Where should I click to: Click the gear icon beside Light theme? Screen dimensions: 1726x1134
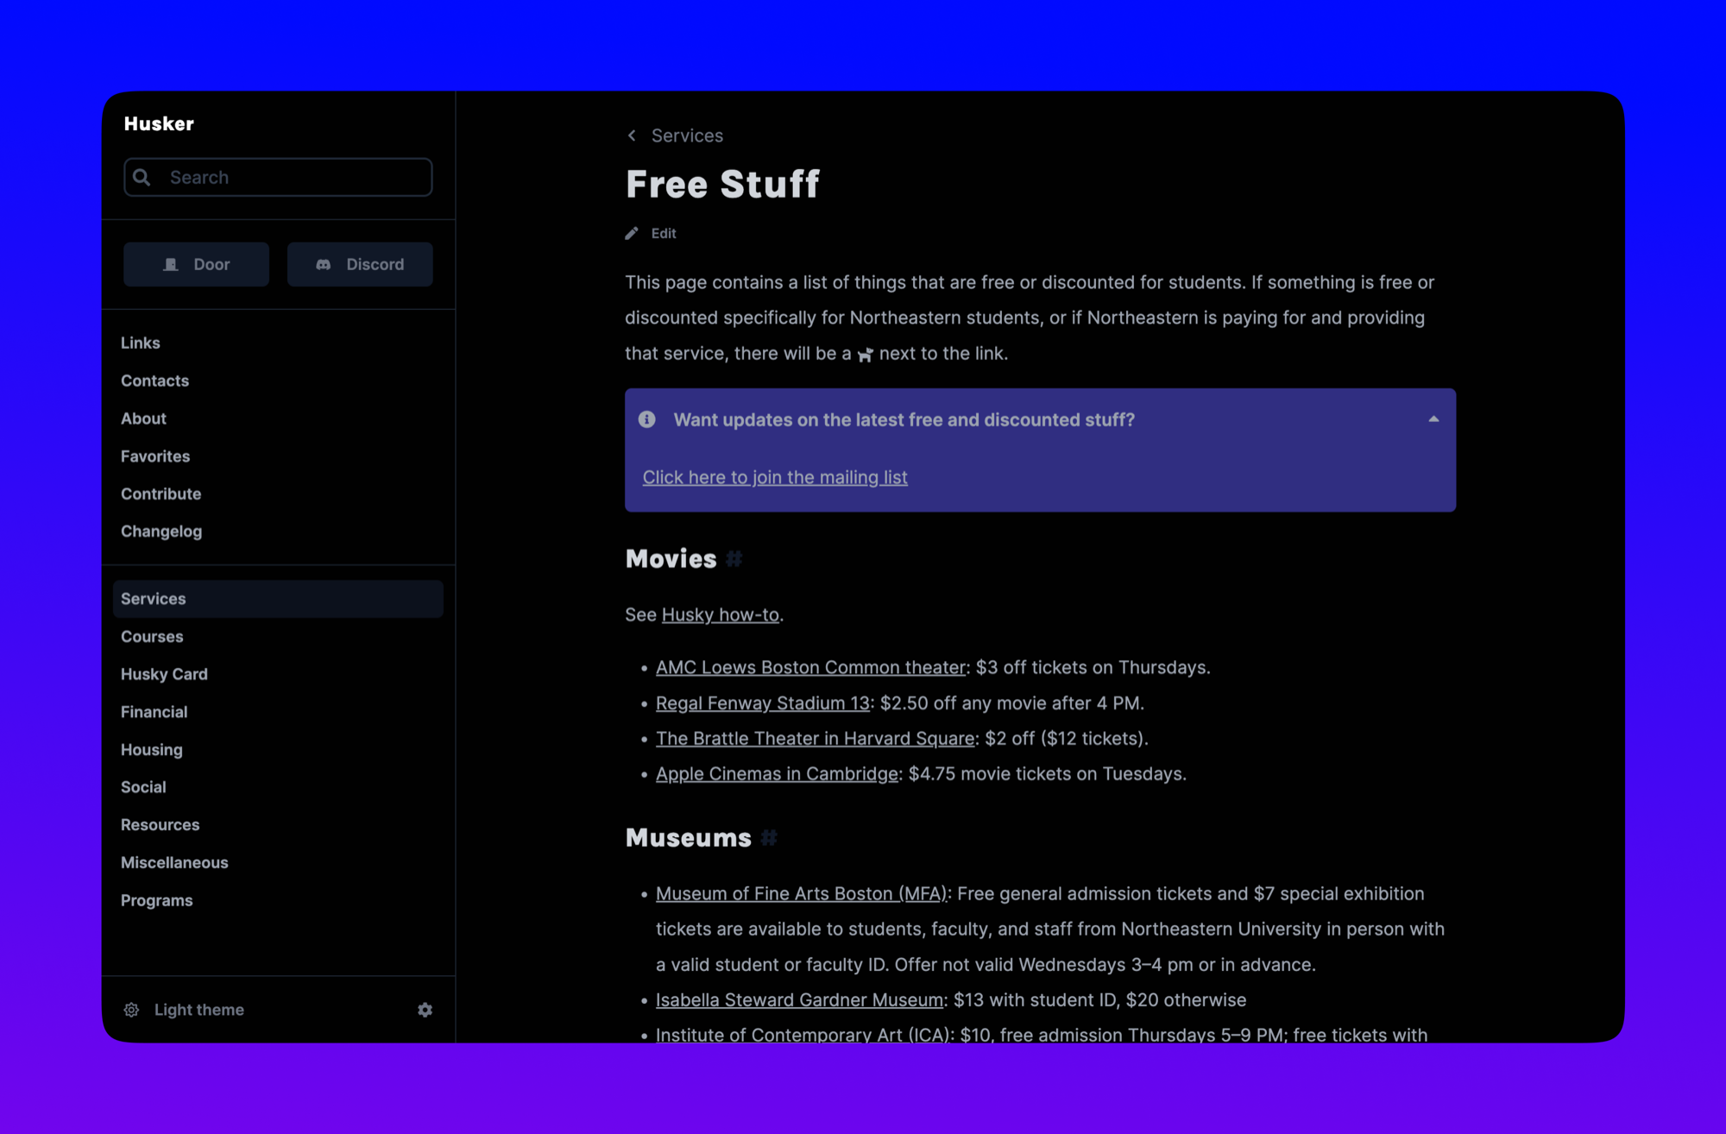131,1010
